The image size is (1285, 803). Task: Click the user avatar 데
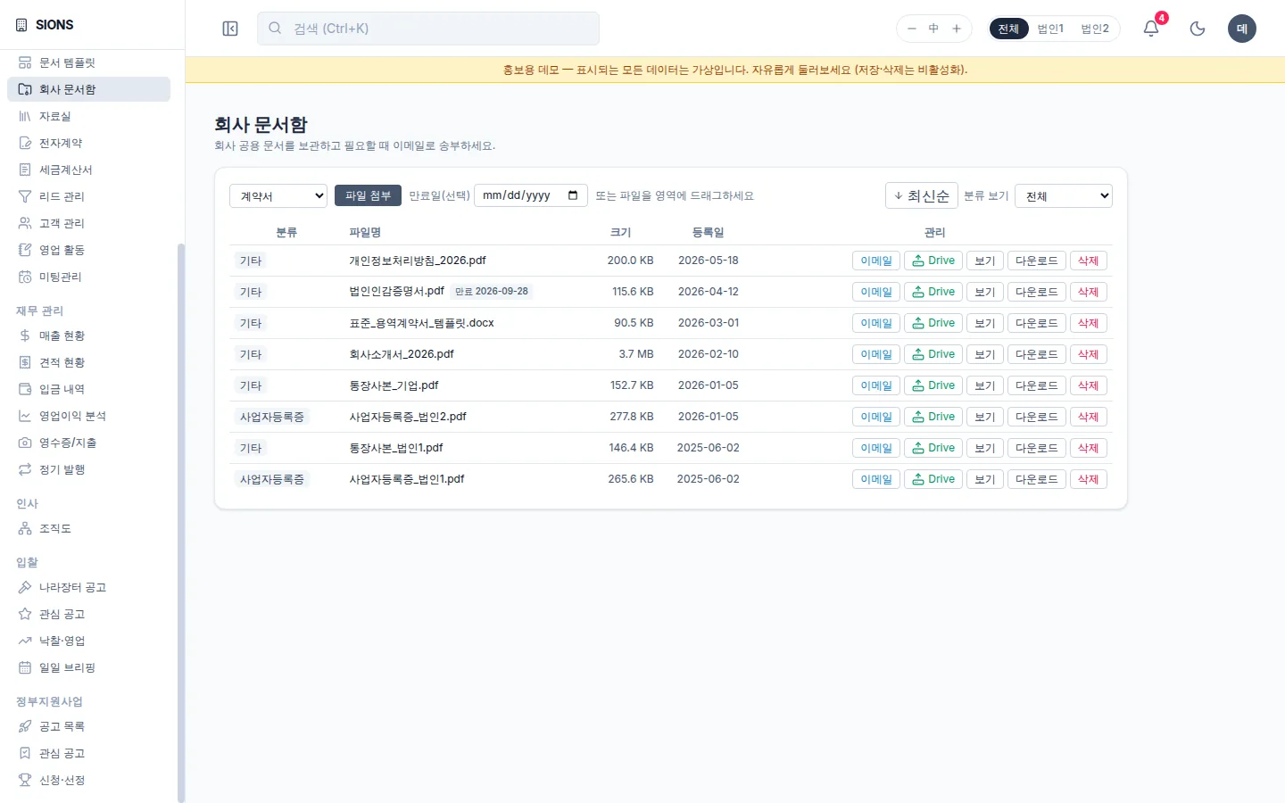pyautogui.click(x=1242, y=29)
